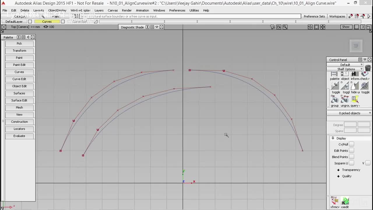Toggle the Isoparm U checkbox
The width and height of the screenshot is (373, 210).
pyautogui.click(x=351, y=163)
